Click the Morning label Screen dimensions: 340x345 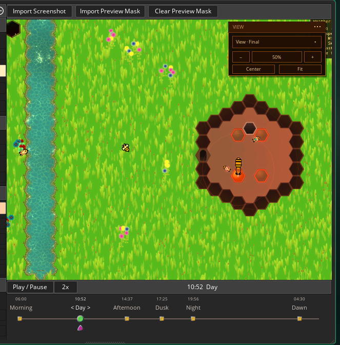[x=21, y=308]
